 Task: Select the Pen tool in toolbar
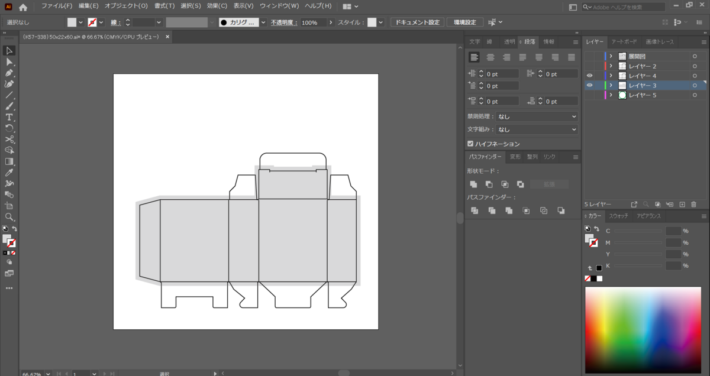(x=9, y=73)
